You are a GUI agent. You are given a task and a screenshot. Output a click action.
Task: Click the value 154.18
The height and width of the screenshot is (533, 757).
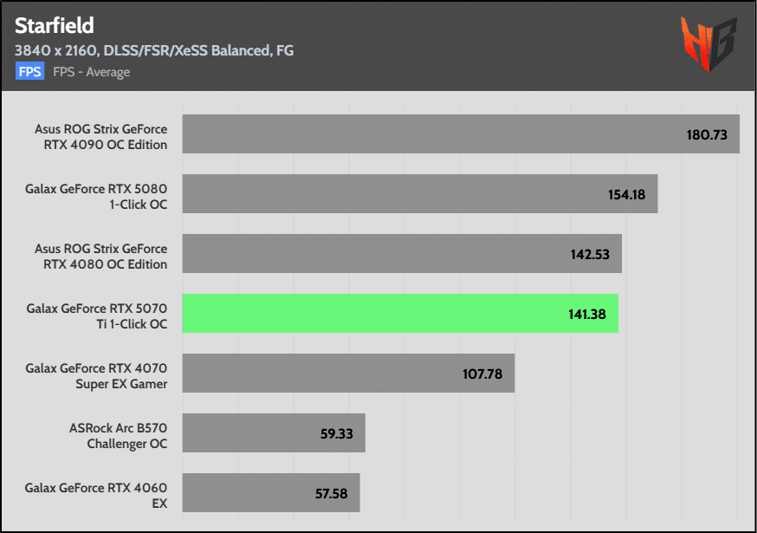[627, 195]
